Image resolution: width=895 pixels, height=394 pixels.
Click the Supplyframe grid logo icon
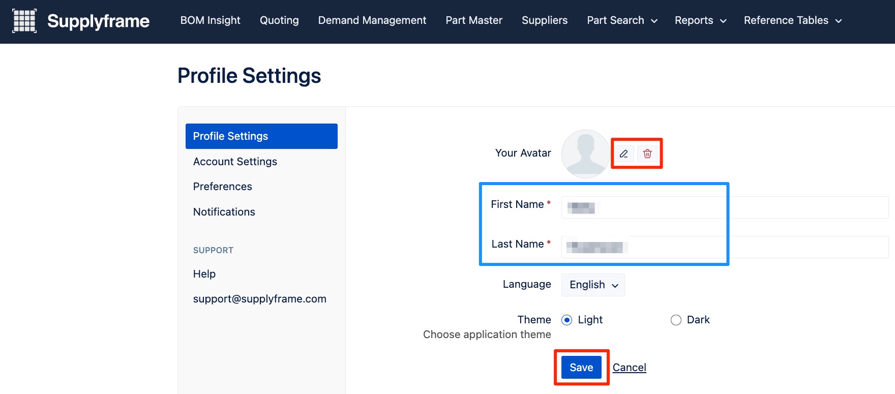click(24, 21)
